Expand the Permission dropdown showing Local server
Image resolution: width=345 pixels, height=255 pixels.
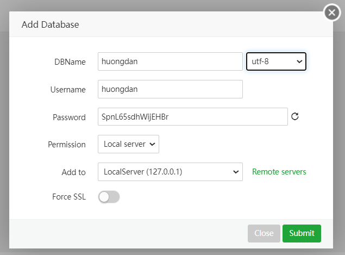click(x=128, y=144)
